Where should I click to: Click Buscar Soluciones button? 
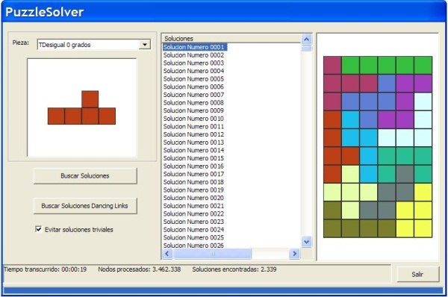[85, 176]
